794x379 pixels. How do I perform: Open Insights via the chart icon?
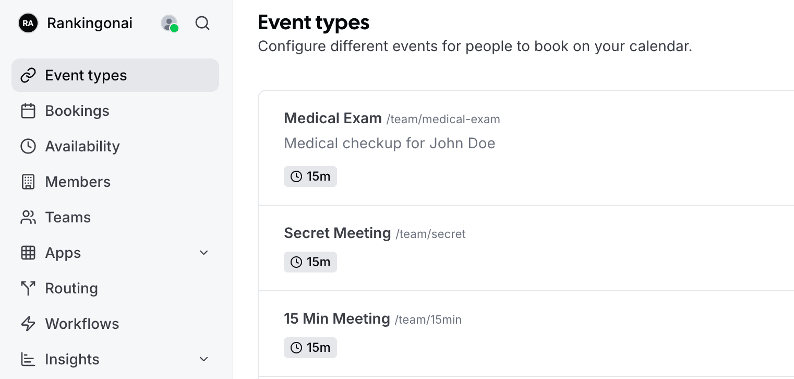pos(28,359)
